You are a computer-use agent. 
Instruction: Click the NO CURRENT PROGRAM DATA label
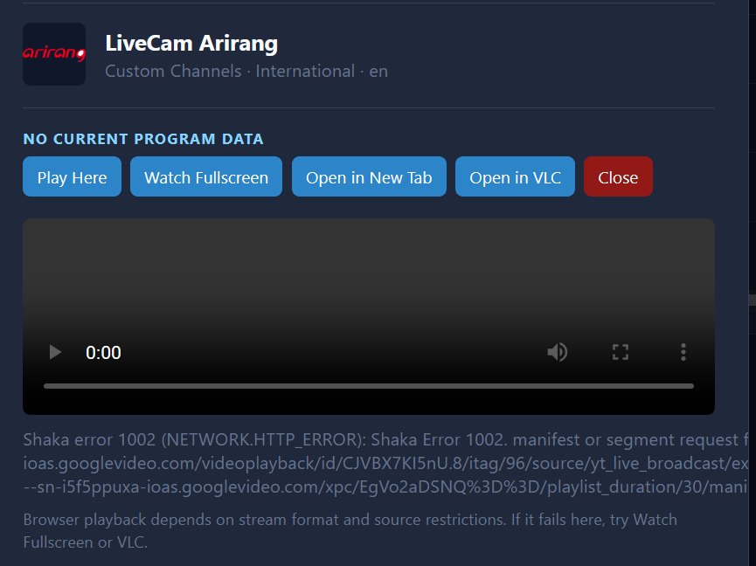tap(143, 139)
